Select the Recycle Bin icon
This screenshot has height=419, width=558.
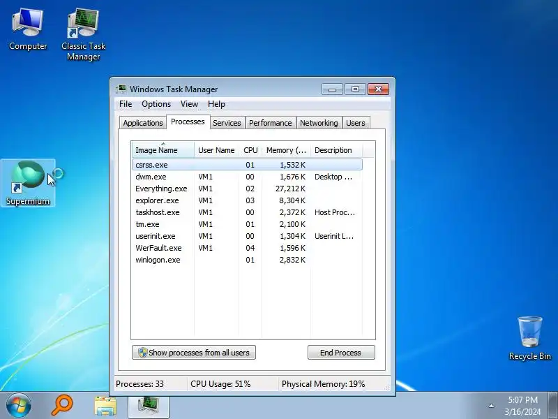pyautogui.click(x=529, y=339)
